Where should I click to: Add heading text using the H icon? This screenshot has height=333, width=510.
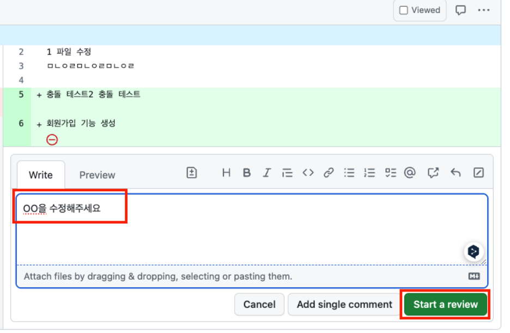click(x=226, y=172)
